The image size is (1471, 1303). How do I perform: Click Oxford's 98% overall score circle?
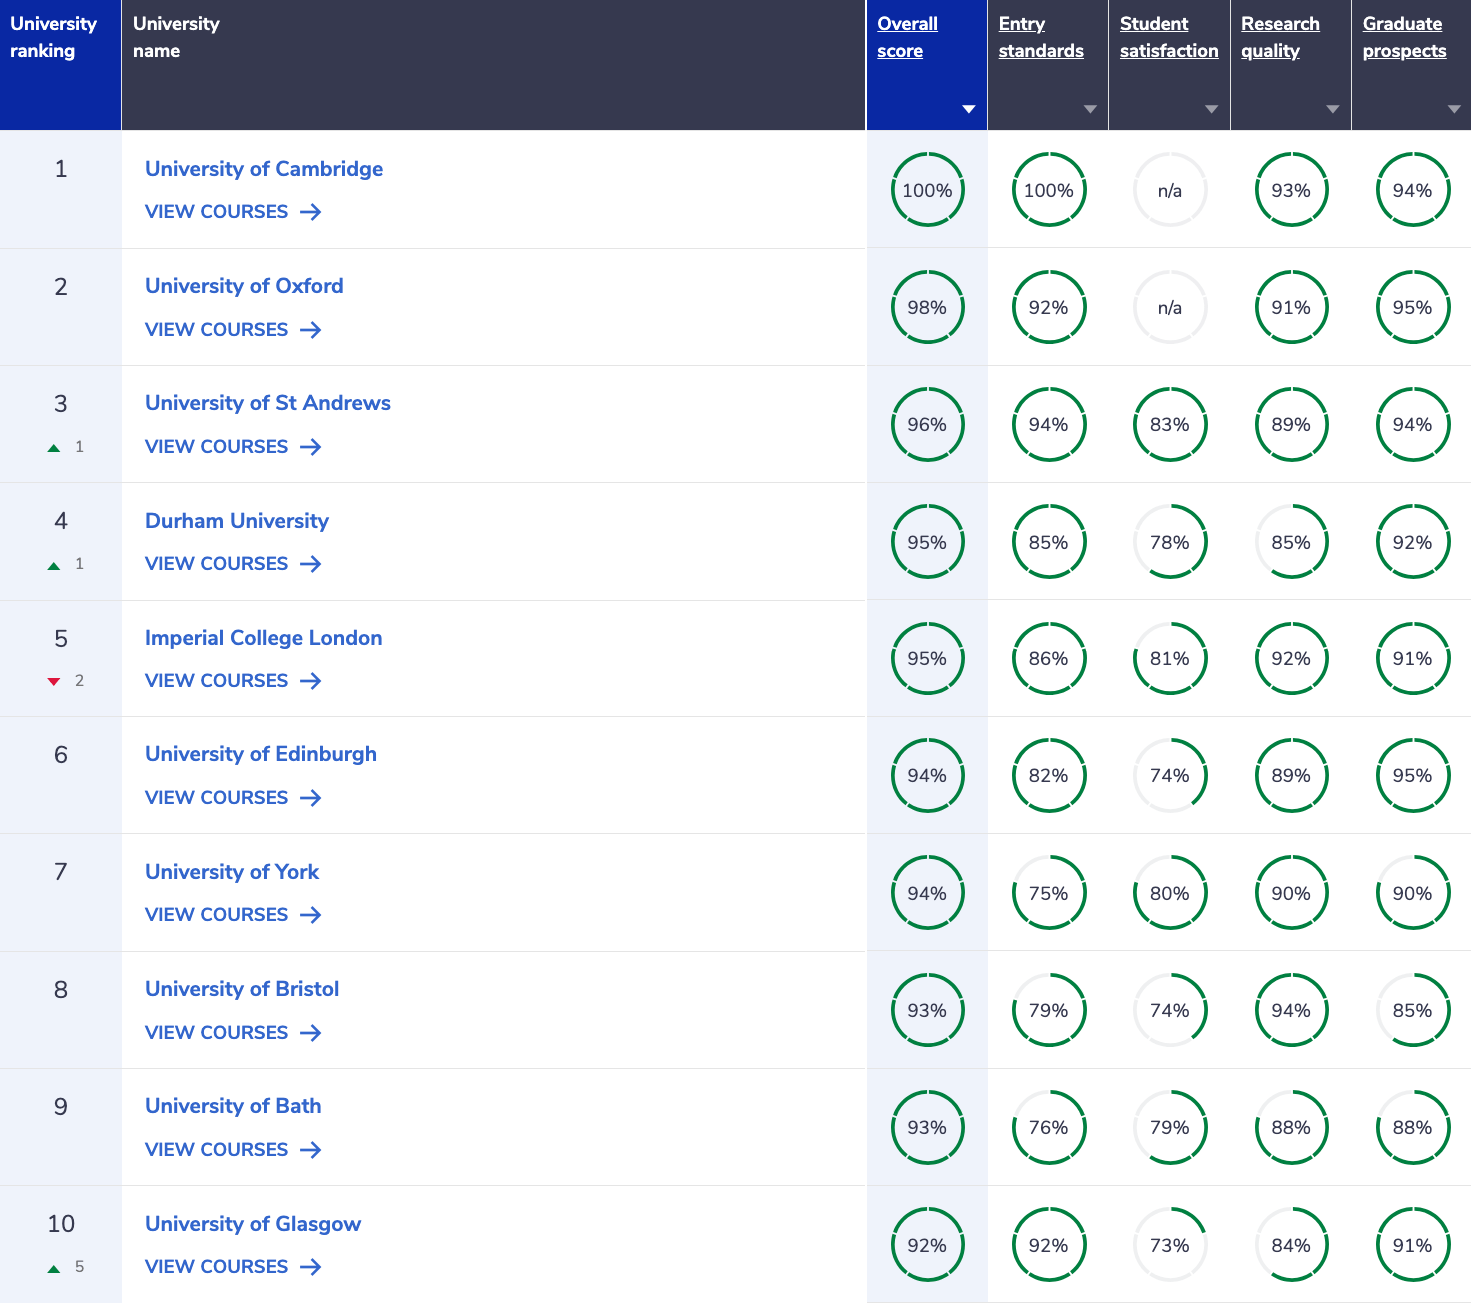[x=927, y=307]
